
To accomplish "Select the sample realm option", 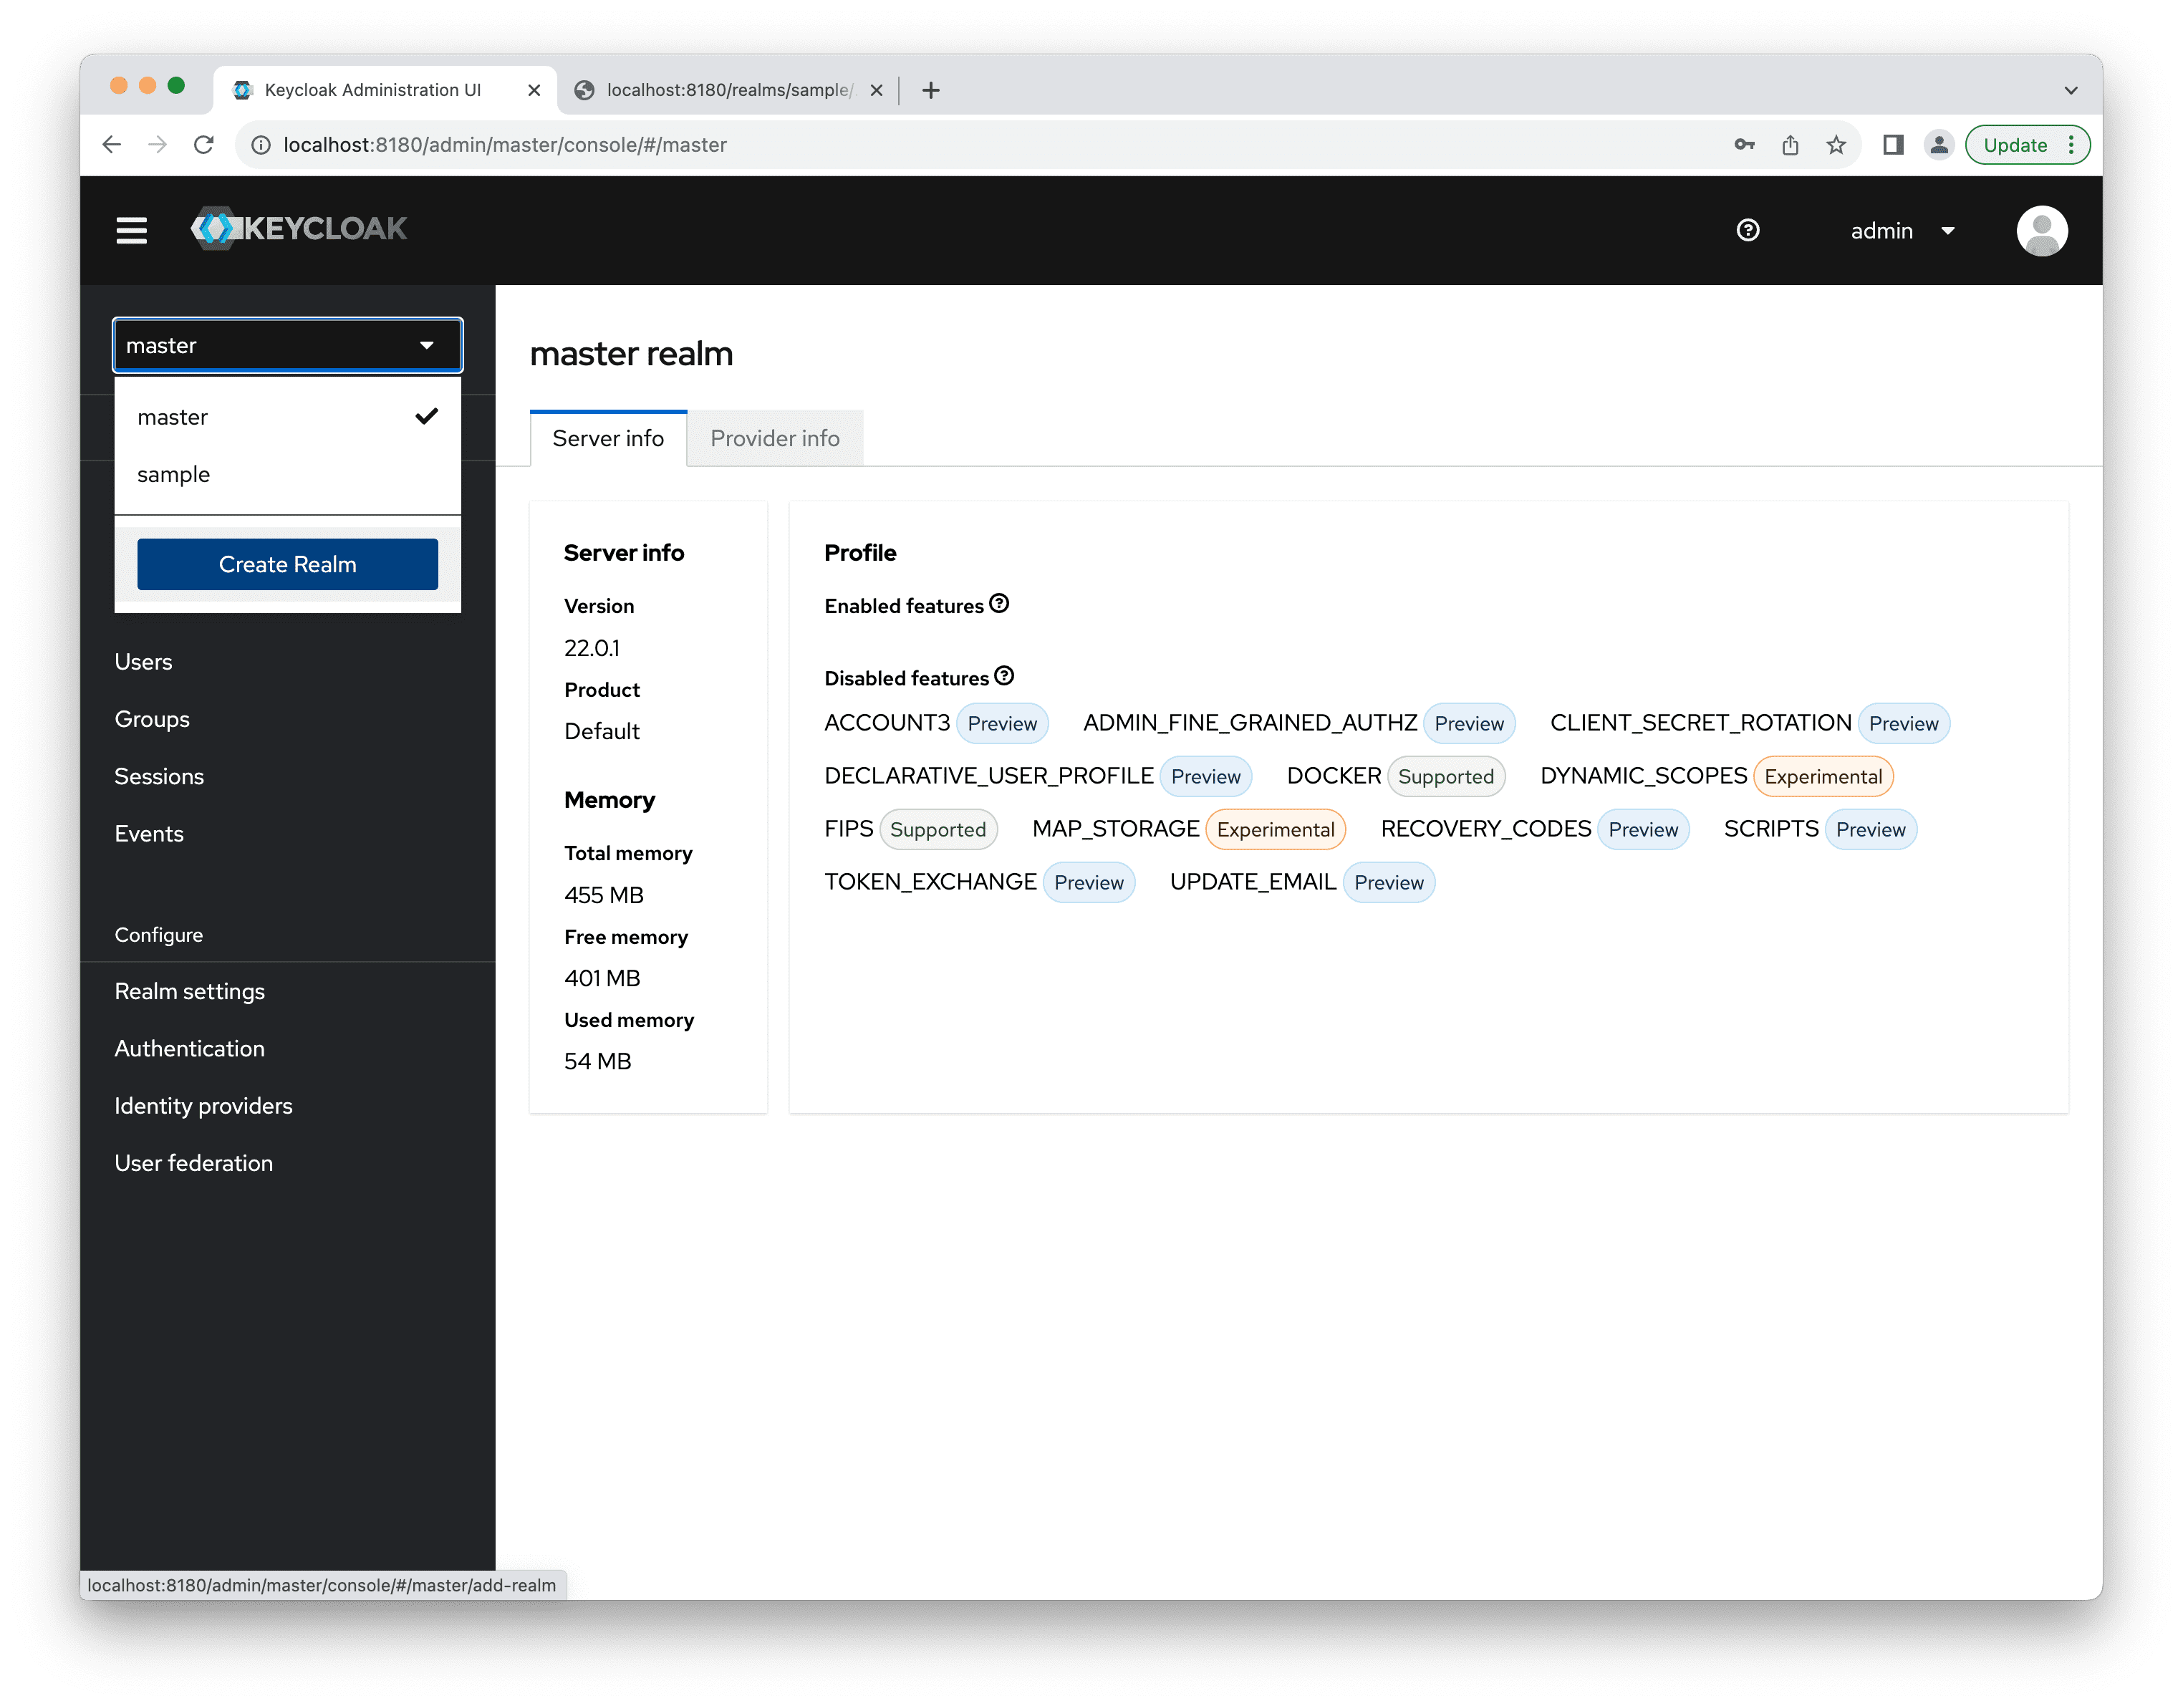I will tap(174, 475).
